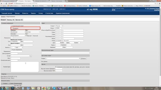Image resolution: width=161 pixels, height=90 pixels.
Task: Open the Windows Start button
Action: [2, 88]
